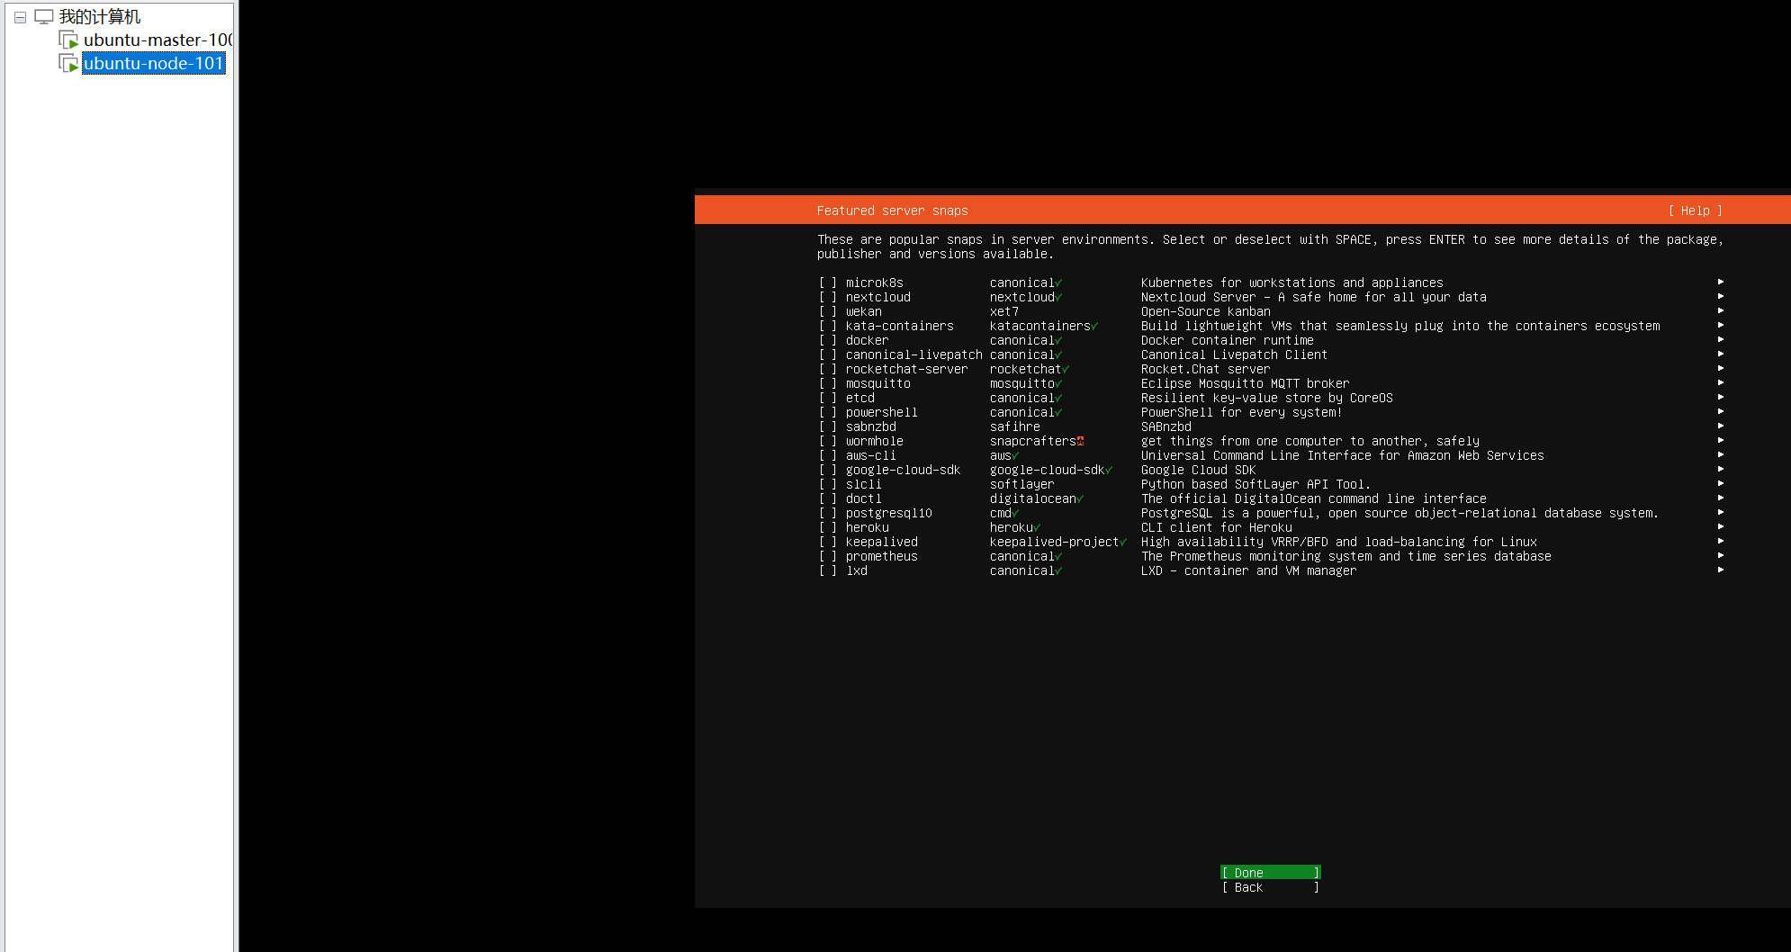
Task: Toggle the heroku snap checkbox
Action: (x=828, y=527)
